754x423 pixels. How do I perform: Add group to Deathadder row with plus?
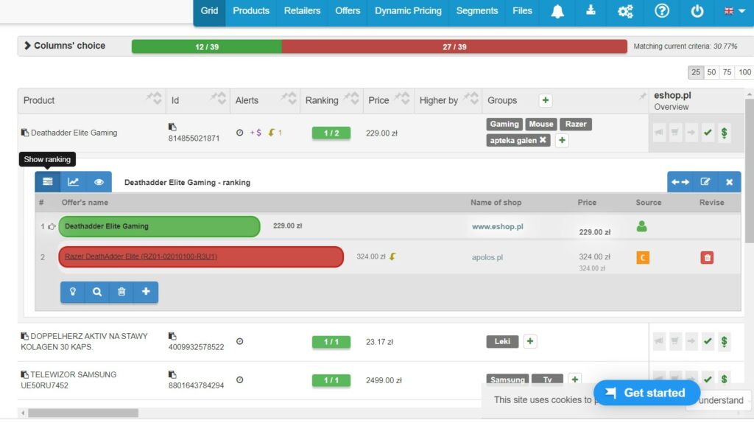(x=562, y=140)
